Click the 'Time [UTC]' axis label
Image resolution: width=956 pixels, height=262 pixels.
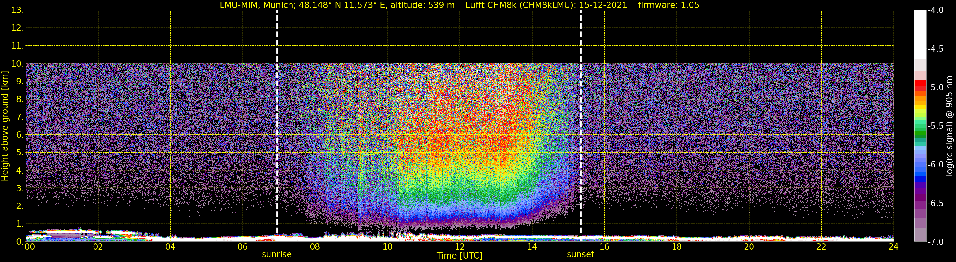459,256
